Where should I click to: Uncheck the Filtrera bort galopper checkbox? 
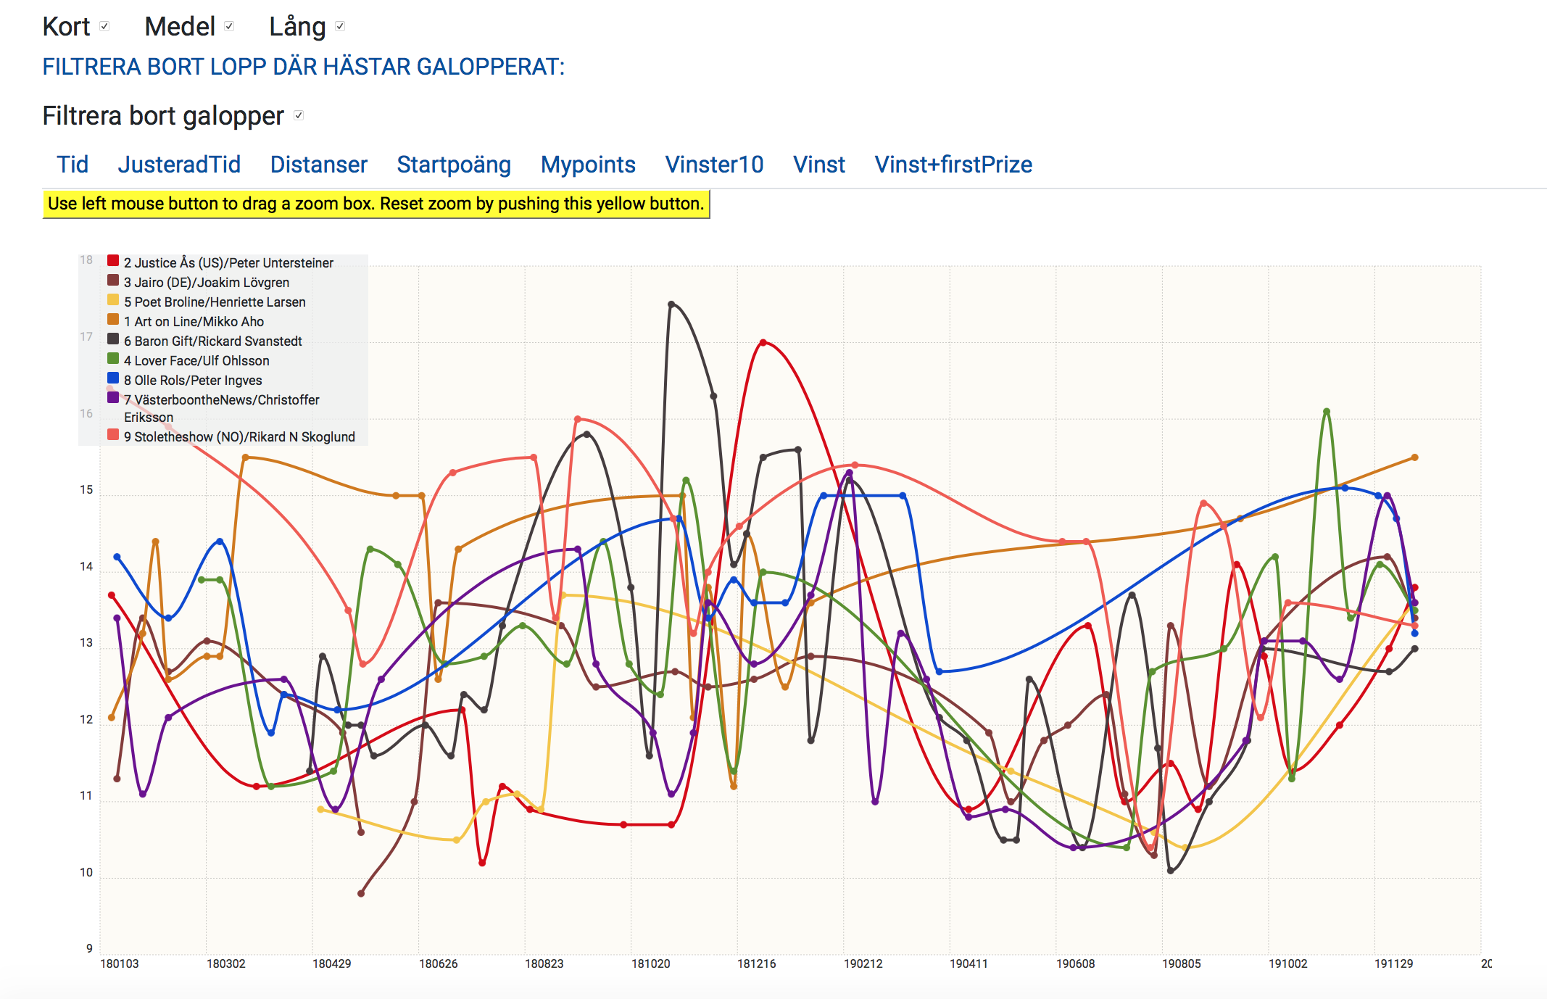pos(299,115)
